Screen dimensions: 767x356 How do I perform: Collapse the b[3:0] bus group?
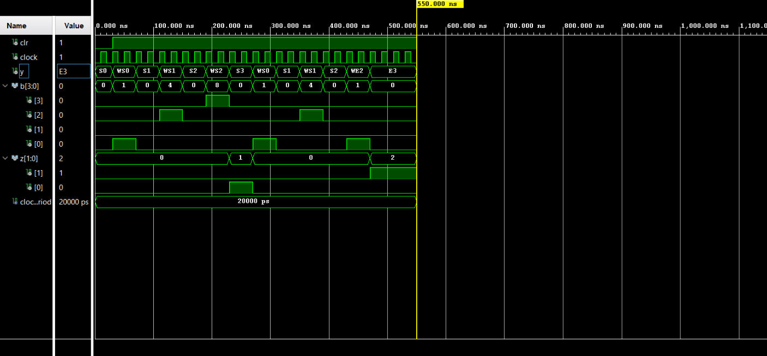(x=5, y=86)
